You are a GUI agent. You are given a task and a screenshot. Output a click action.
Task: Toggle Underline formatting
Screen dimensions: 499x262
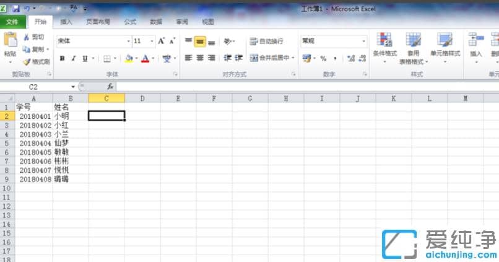pyautogui.click(x=85, y=59)
